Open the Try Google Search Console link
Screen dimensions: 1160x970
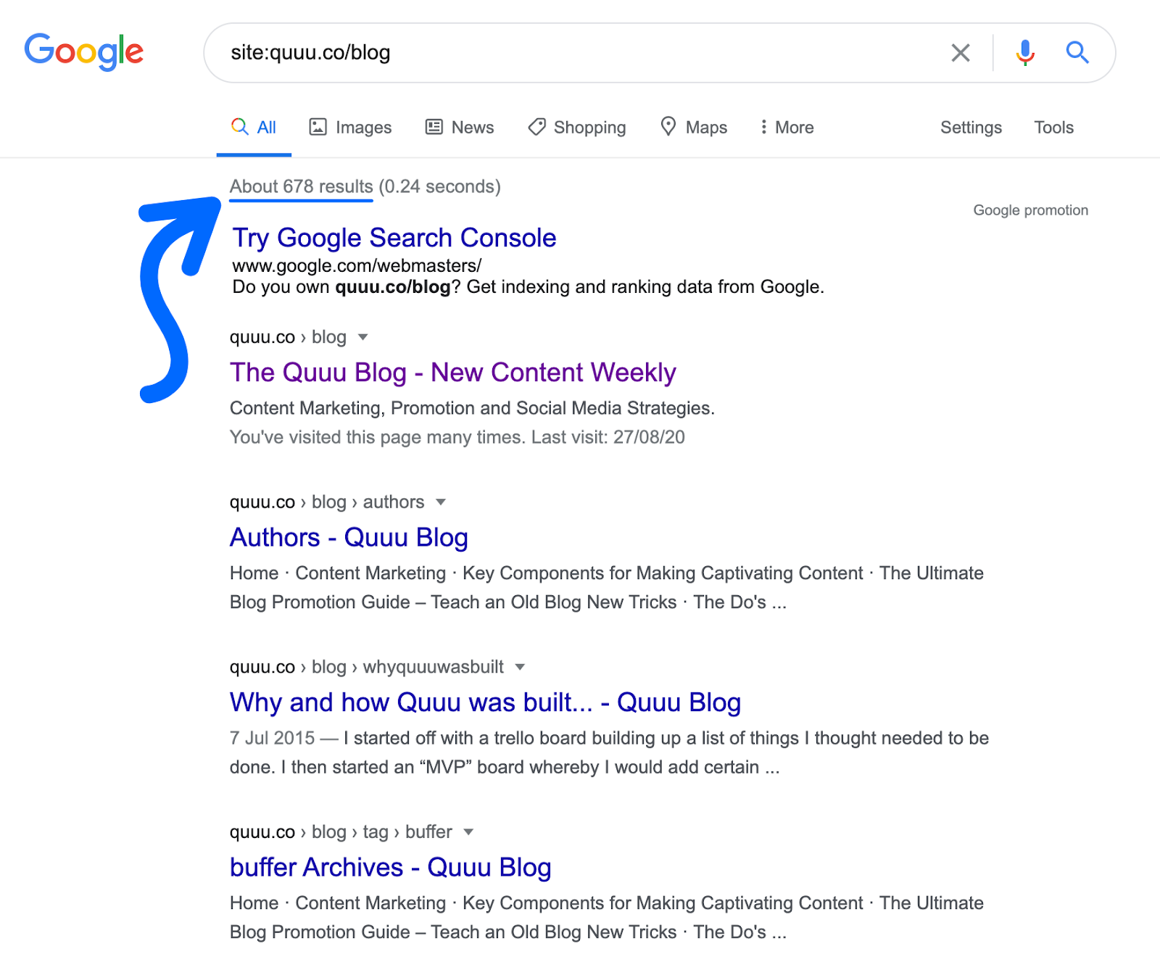[394, 238]
